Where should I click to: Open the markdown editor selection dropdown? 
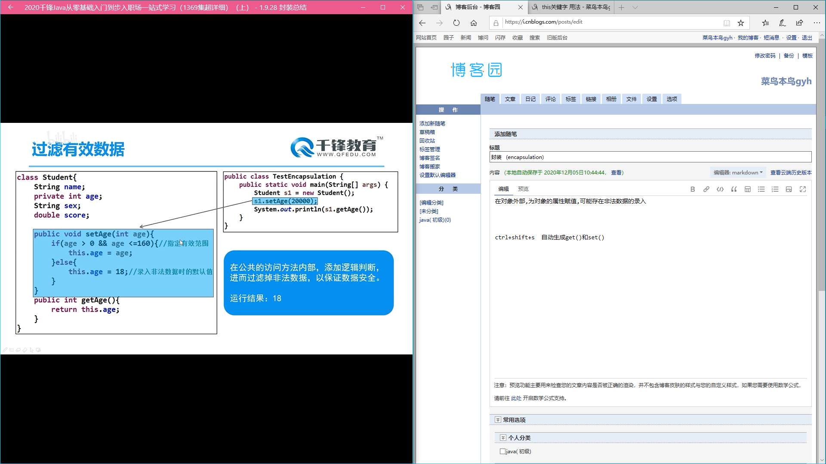point(738,173)
